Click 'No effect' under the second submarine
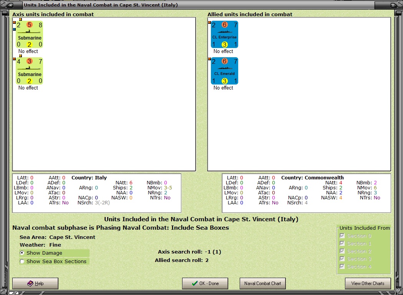Screen dimensions: 403x295 tap(28, 88)
